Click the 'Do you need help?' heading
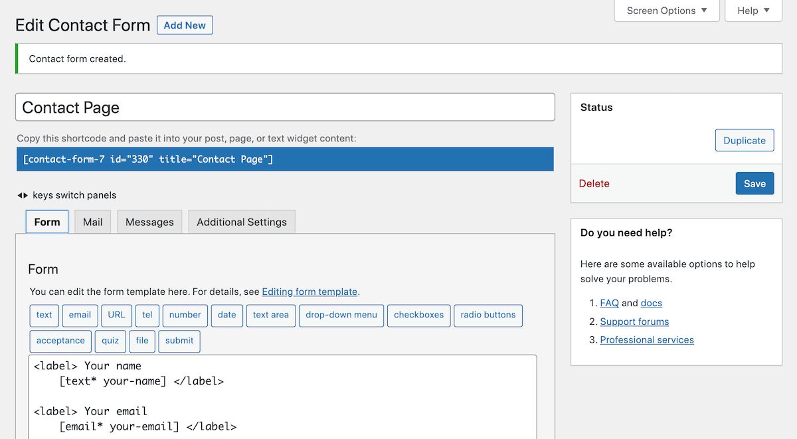797x439 pixels. click(x=626, y=233)
